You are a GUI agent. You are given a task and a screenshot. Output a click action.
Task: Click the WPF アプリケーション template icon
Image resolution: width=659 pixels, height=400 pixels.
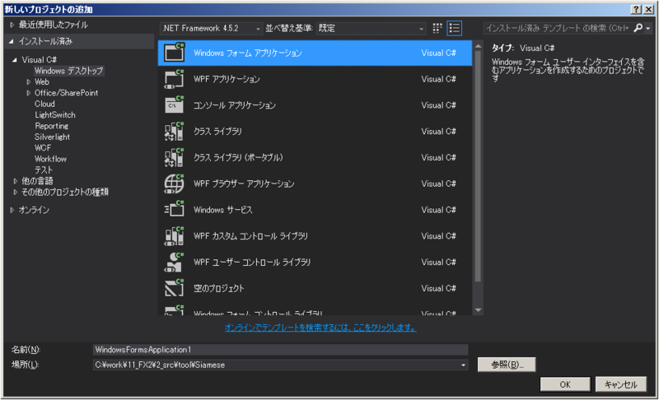point(174,79)
